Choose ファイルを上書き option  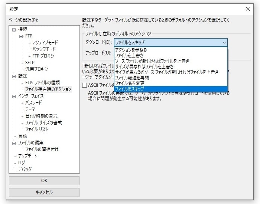point(129,55)
